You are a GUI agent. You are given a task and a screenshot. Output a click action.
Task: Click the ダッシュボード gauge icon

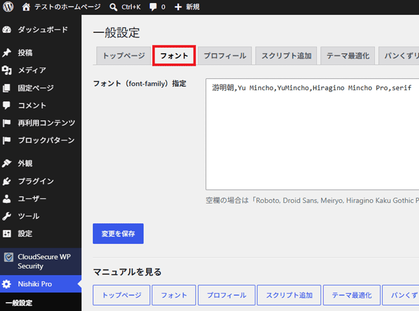pos(6,30)
